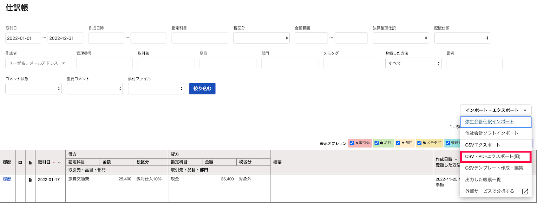Focus the 管理番号 input field
The width and height of the screenshot is (537, 203).
pos(104,63)
